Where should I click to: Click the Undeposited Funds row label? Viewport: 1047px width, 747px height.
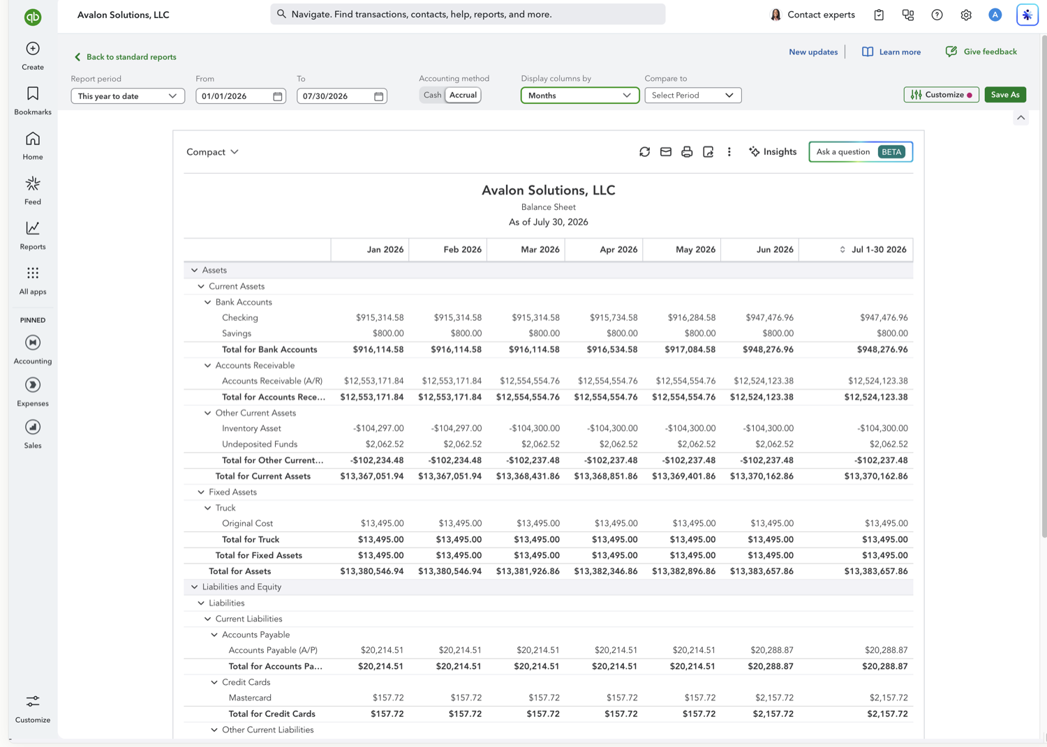click(x=260, y=444)
